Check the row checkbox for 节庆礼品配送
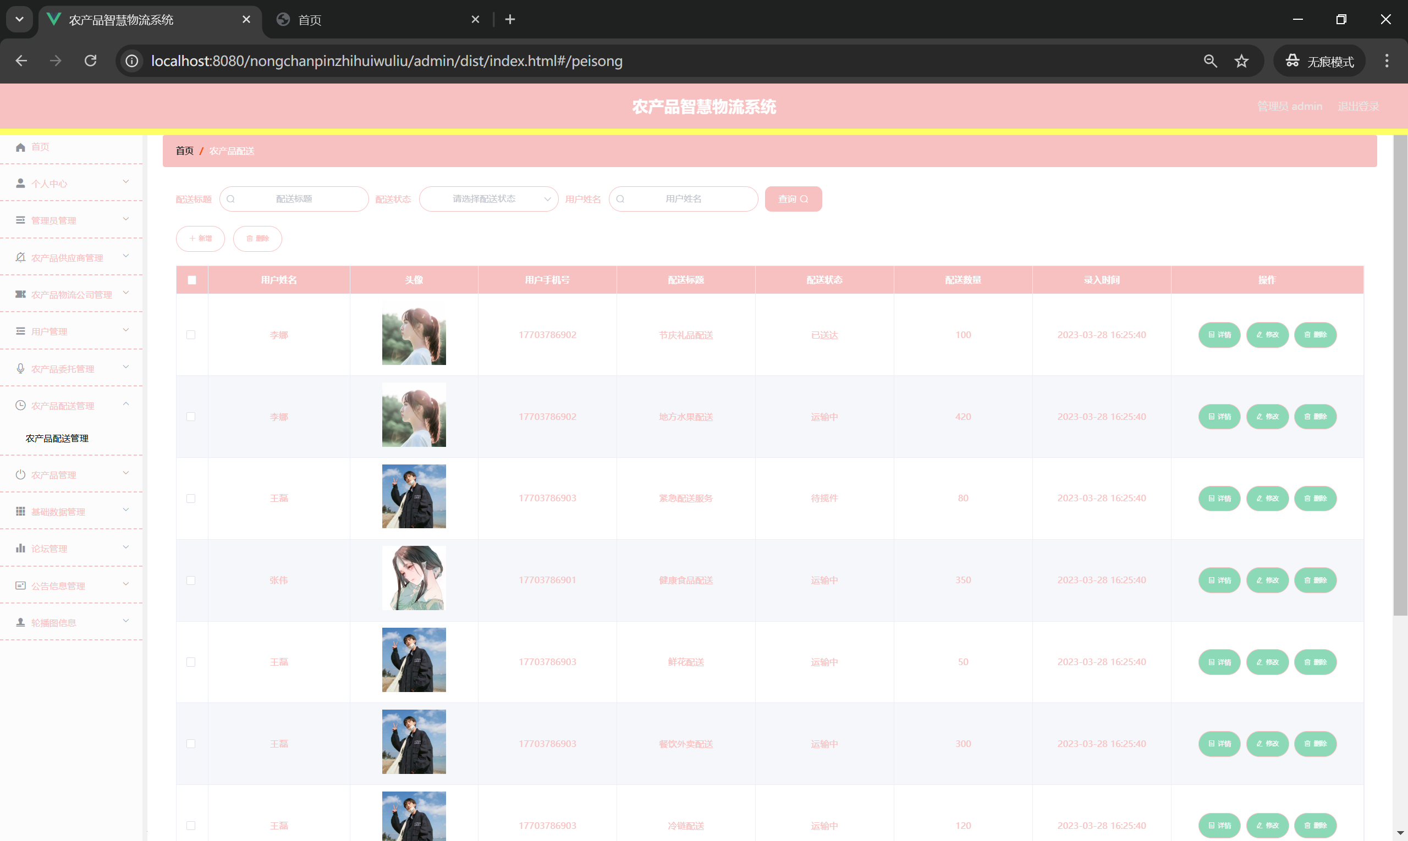Screen dimensions: 1408x841 (191, 335)
